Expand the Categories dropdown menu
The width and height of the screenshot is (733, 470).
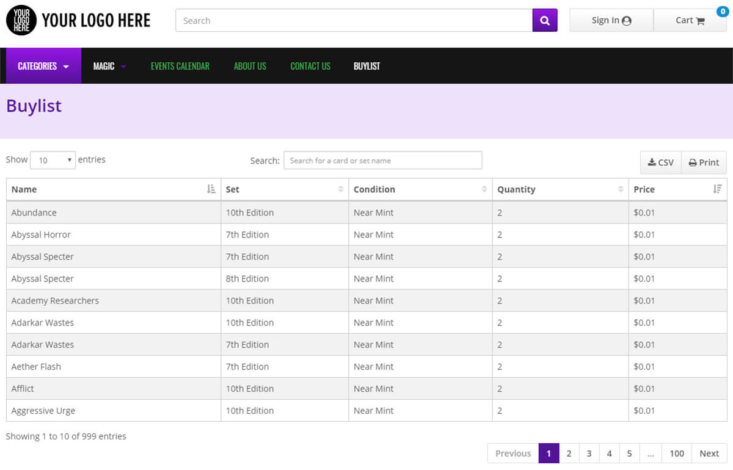pyautogui.click(x=43, y=66)
